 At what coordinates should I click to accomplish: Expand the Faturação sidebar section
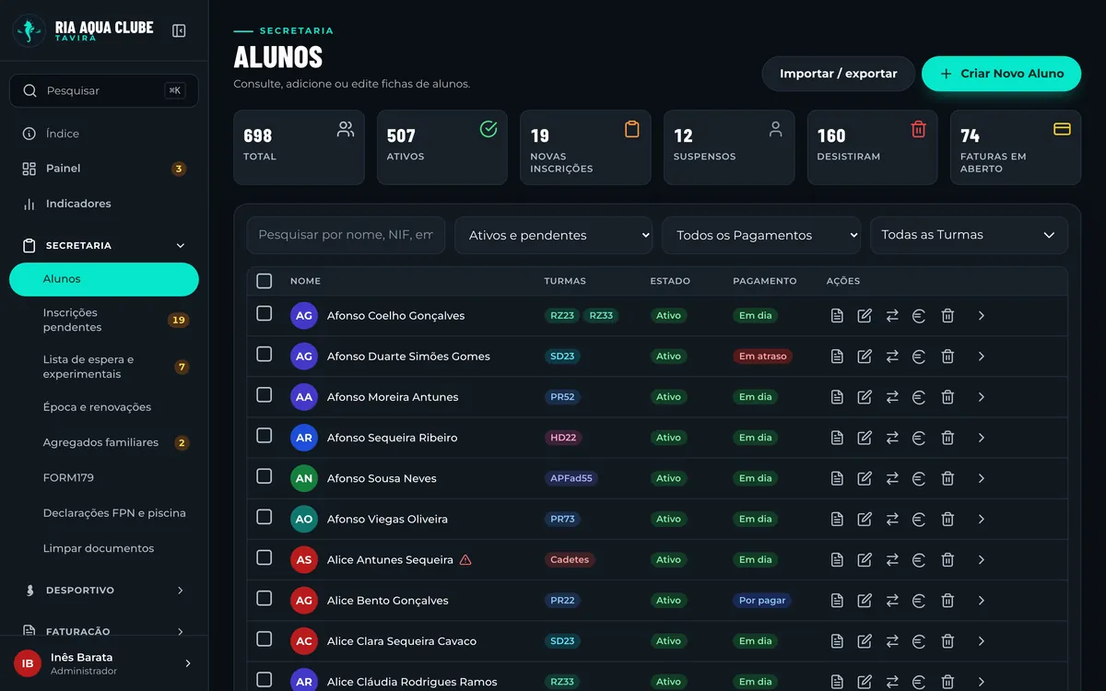[x=103, y=632]
